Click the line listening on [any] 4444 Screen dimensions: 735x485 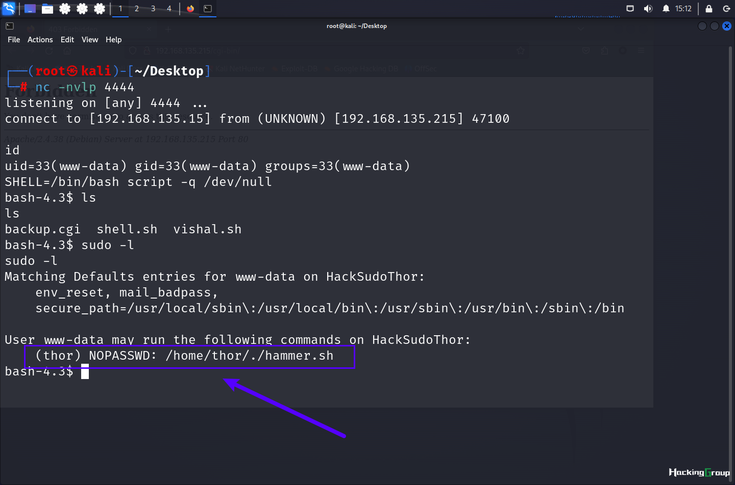coord(106,103)
